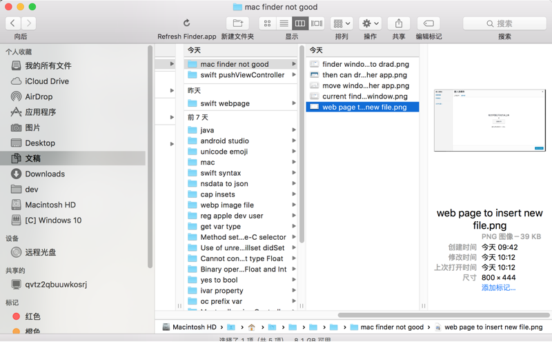Expand arrow of webp image file folder

pos(294,205)
